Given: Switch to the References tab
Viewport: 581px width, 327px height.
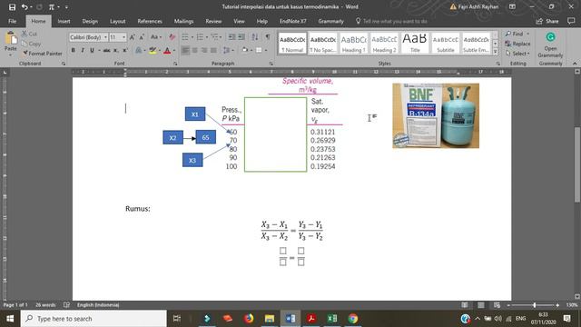Looking at the screenshot, I should pos(150,21).
